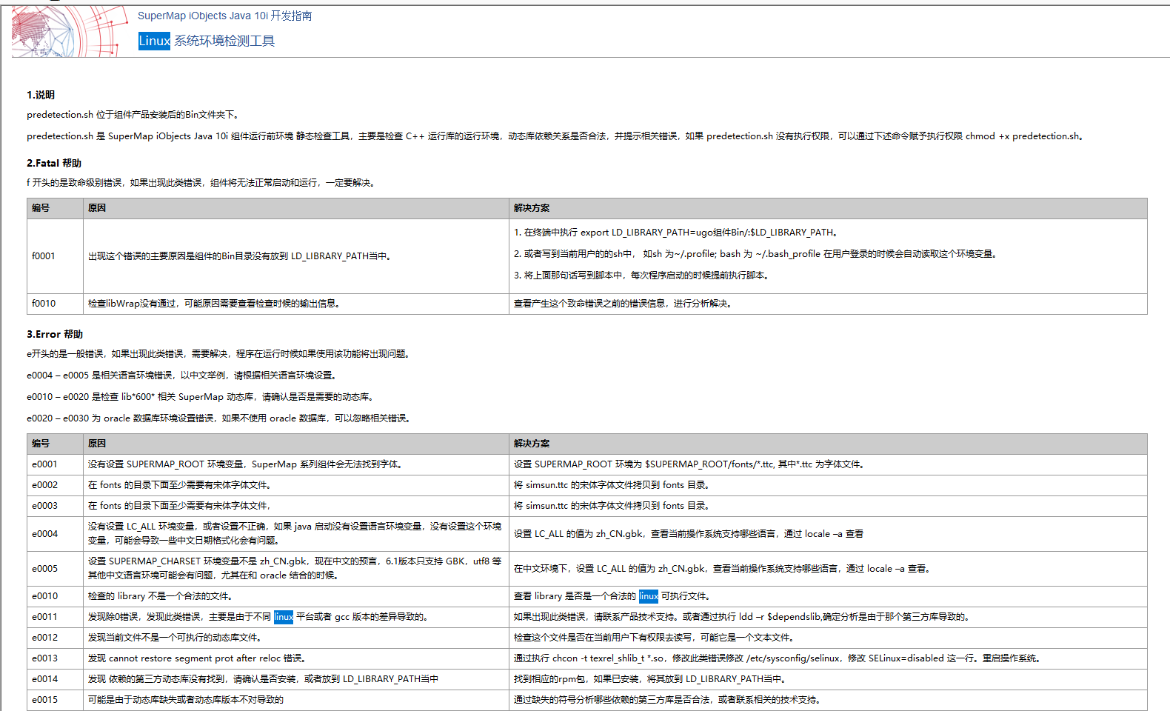Image resolution: width=1170 pixels, height=711 pixels.
Task: Click the e0013 error code cell
Action: [x=55, y=658]
